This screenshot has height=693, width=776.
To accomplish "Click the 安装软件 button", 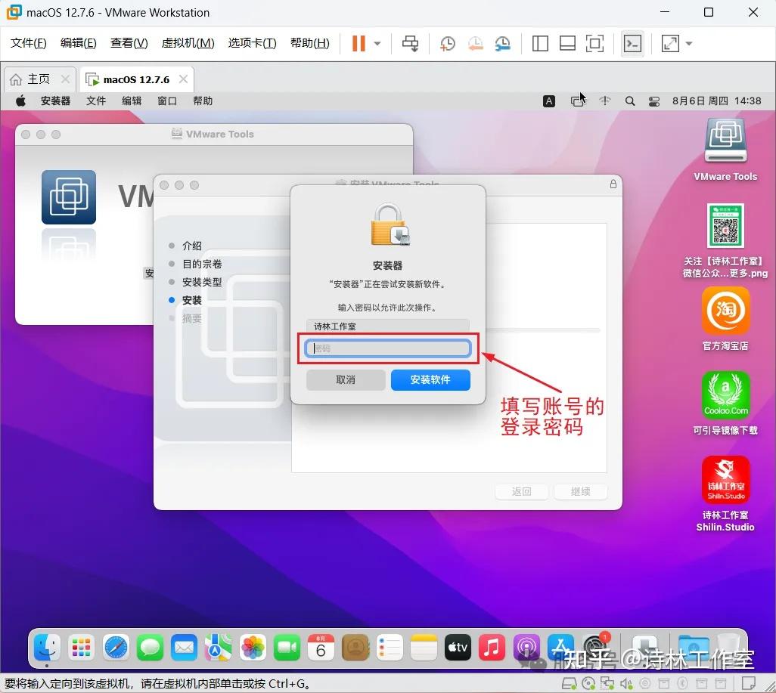I will 430,380.
